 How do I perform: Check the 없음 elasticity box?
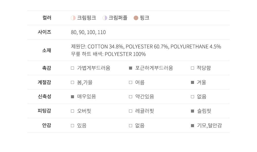tap(192, 97)
